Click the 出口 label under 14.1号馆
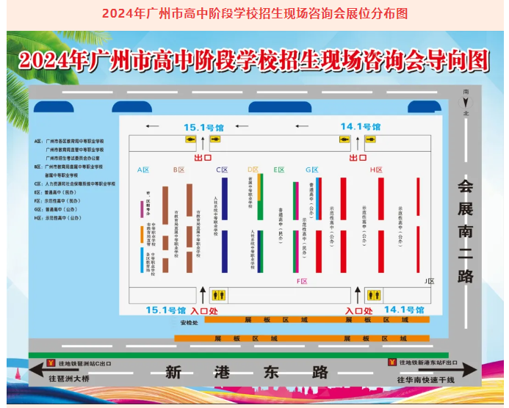 point(358,158)
